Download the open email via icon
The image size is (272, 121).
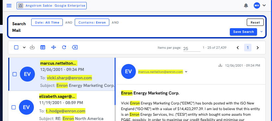[x=220, y=65]
